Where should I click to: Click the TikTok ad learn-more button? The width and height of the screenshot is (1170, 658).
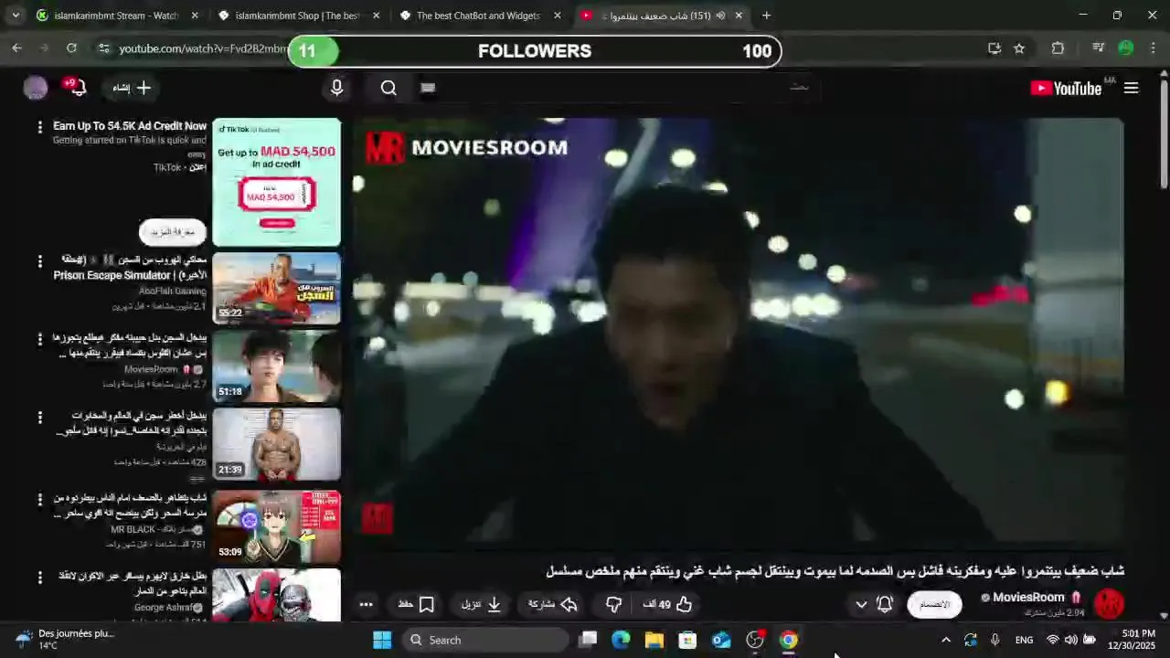point(173,231)
